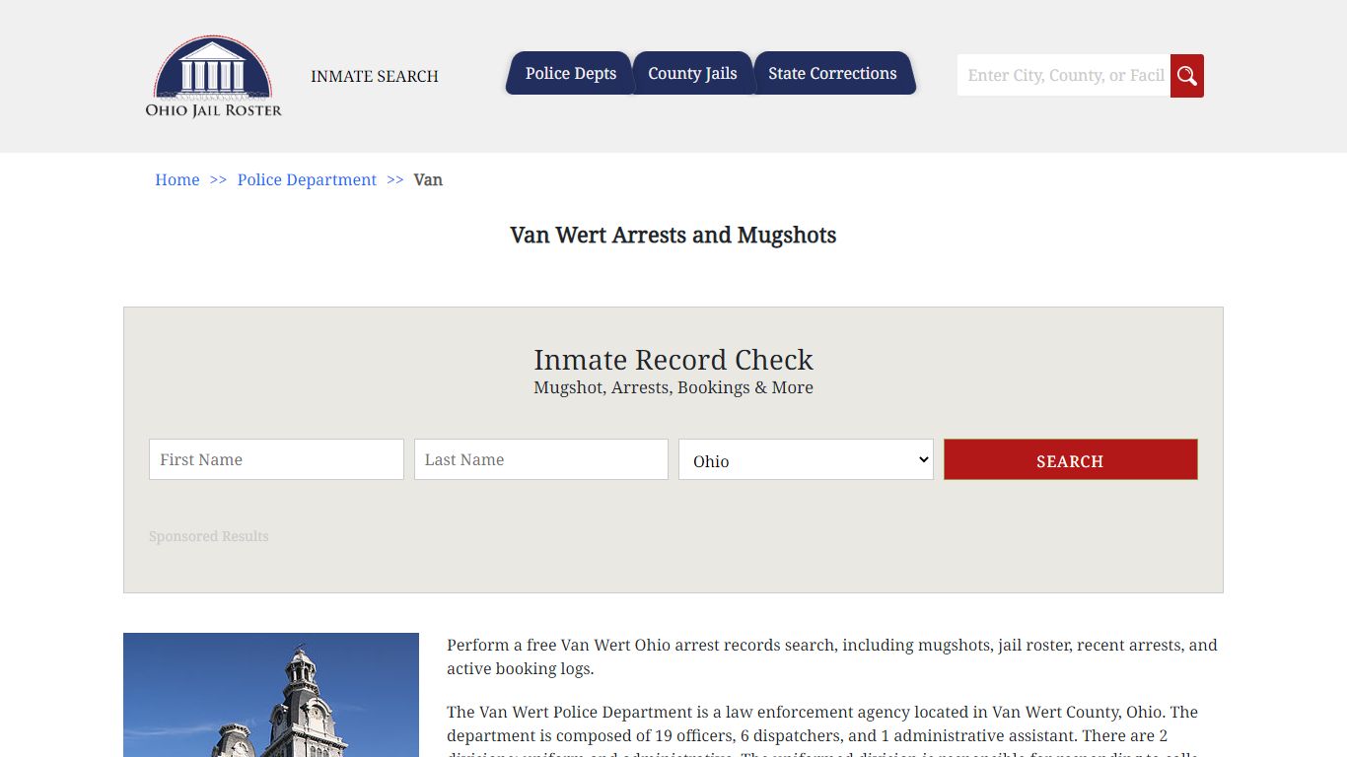Click into the Last Name field
The height and width of the screenshot is (757, 1347).
coord(541,459)
